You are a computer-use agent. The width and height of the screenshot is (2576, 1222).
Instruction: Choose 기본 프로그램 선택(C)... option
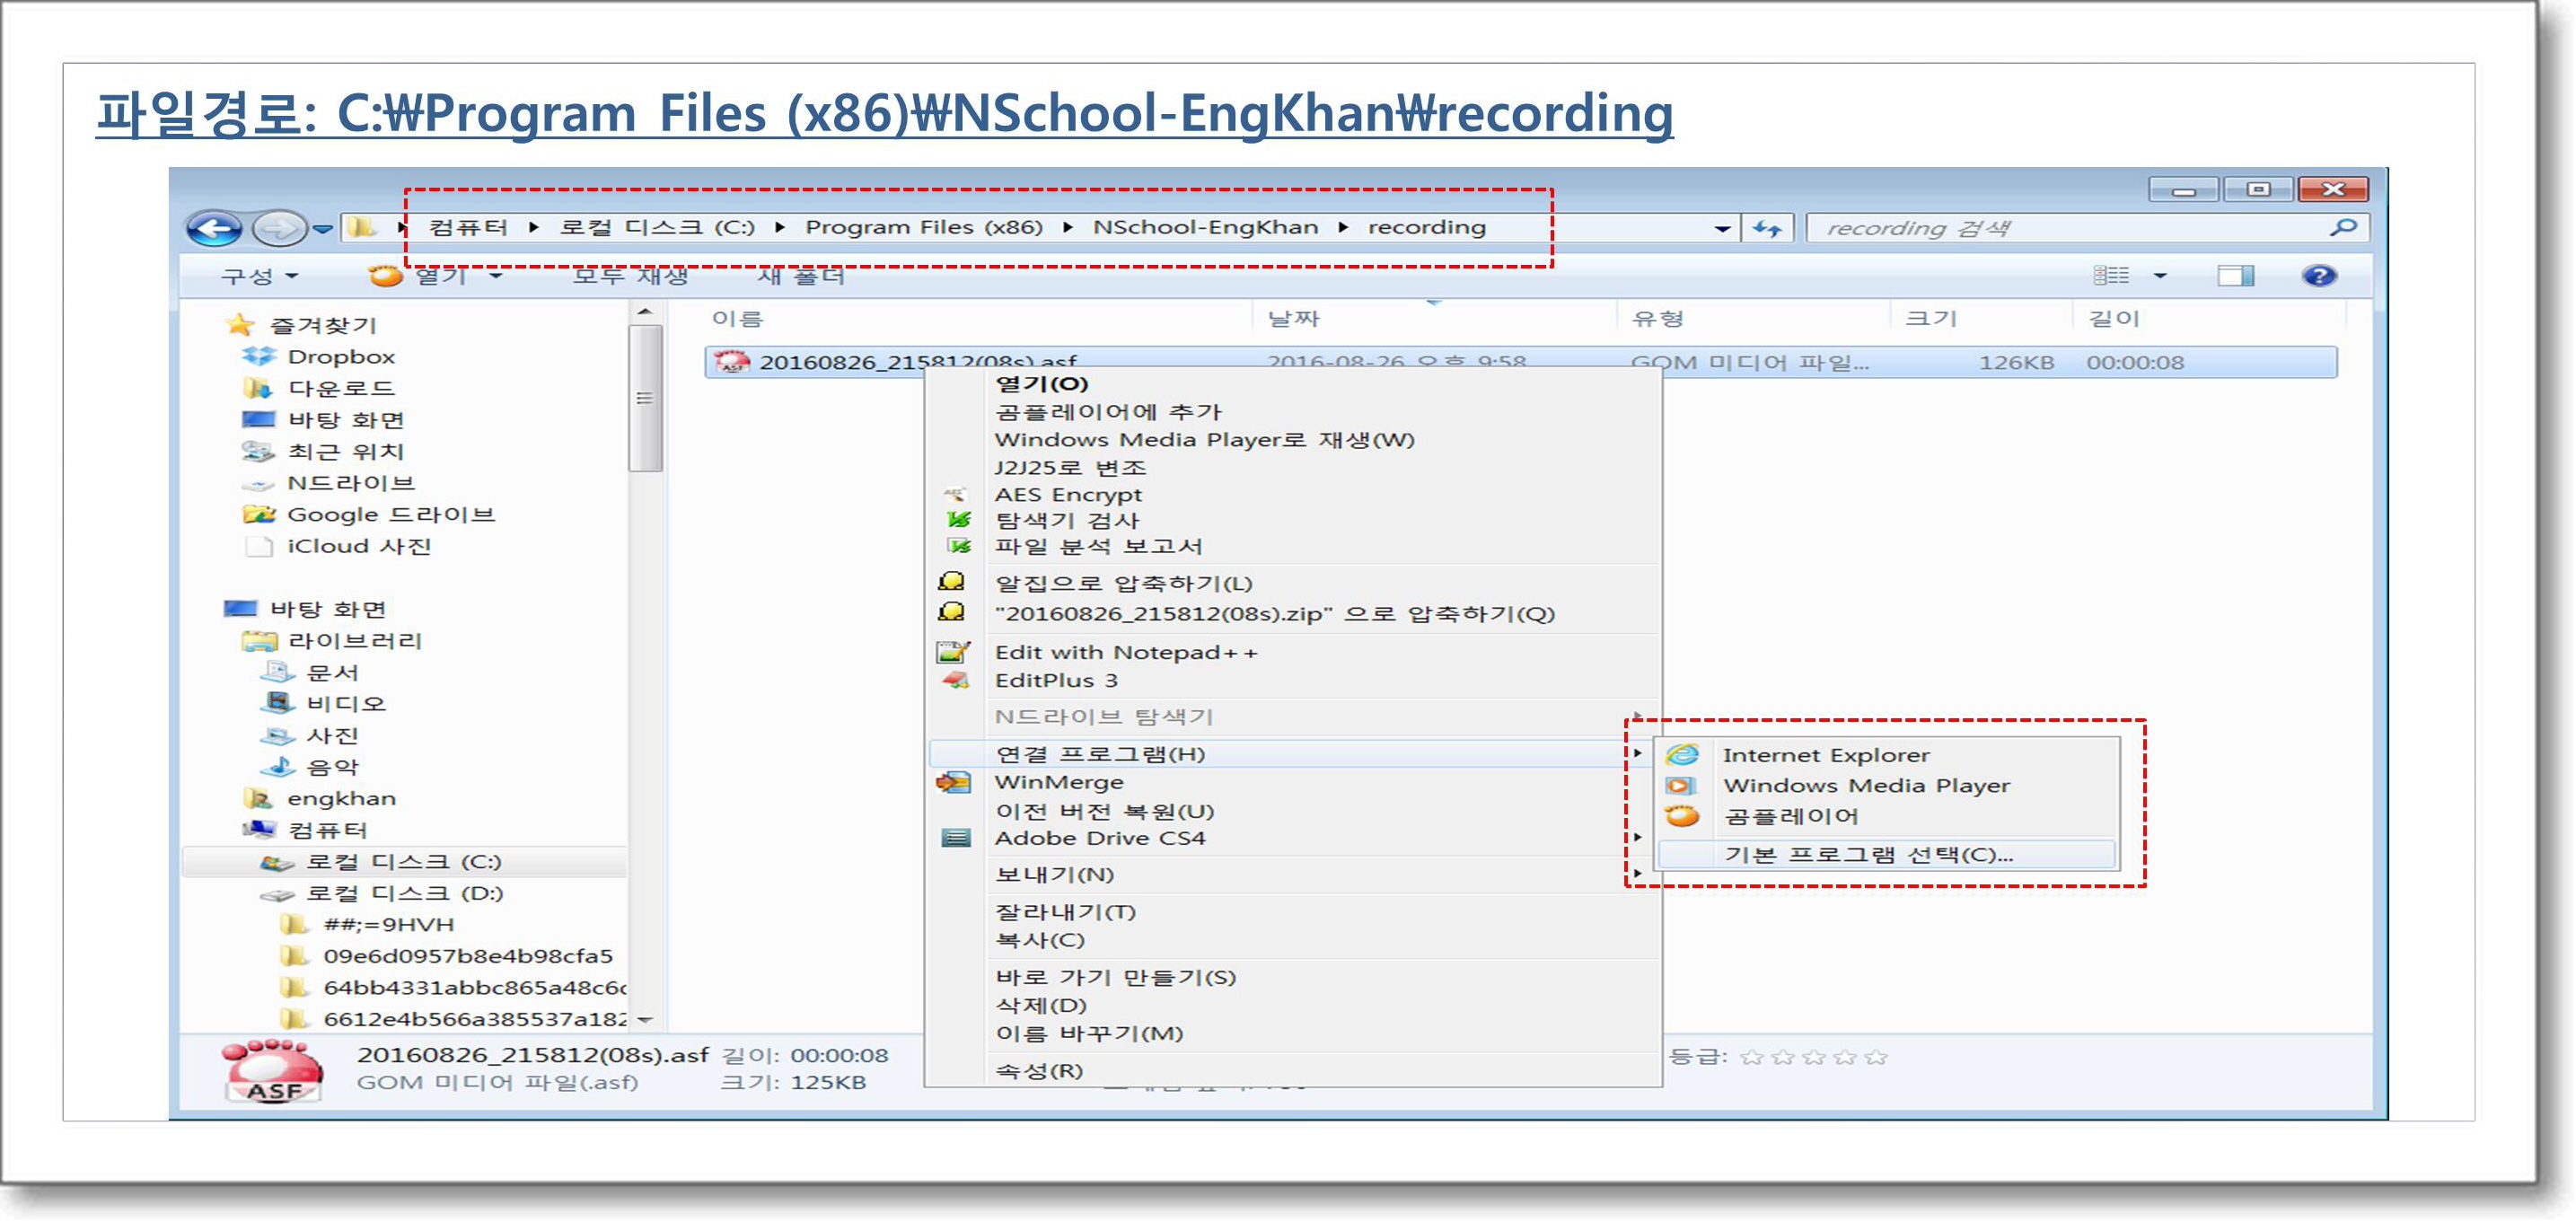tap(1868, 855)
